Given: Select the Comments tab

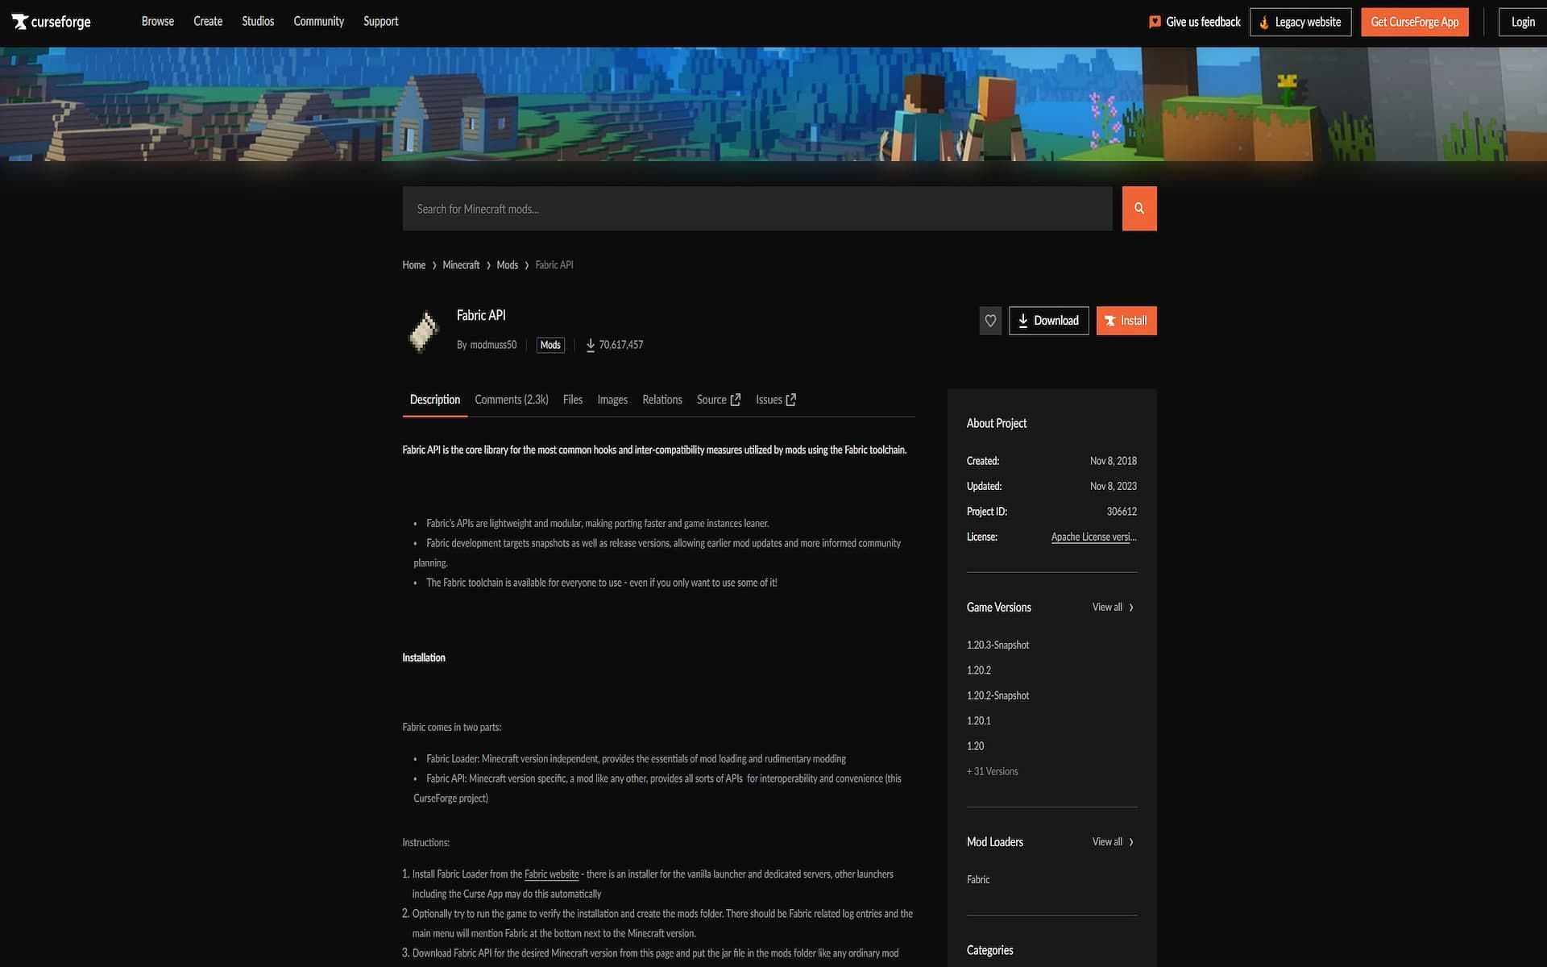Looking at the screenshot, I should tap(511, 400).
